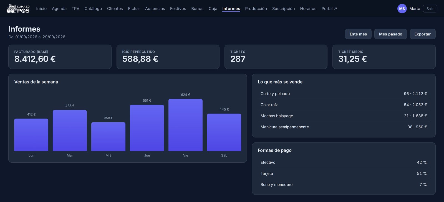
Task: Open the Bonos section
Action: [197, 9]
